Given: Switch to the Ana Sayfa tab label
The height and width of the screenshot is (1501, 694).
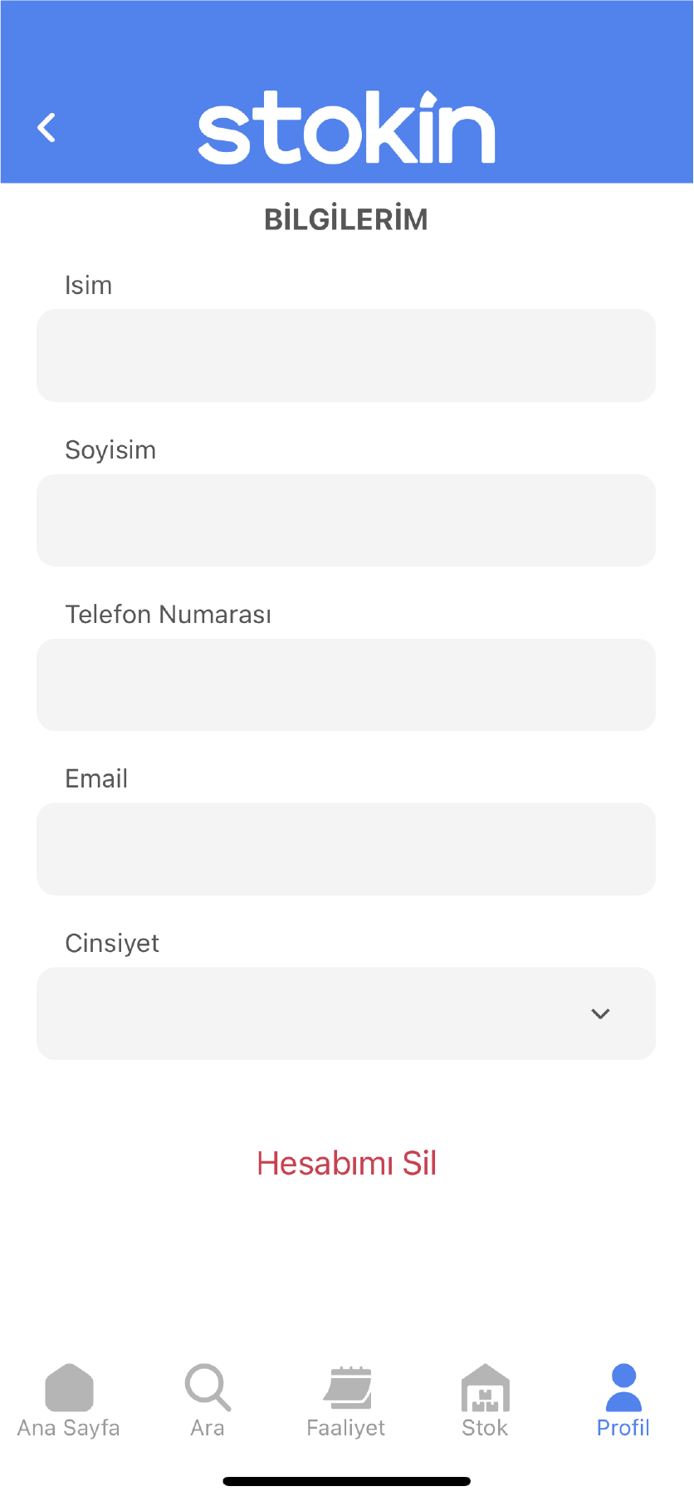Looking at the screenshot, I should click(69, 1428).
